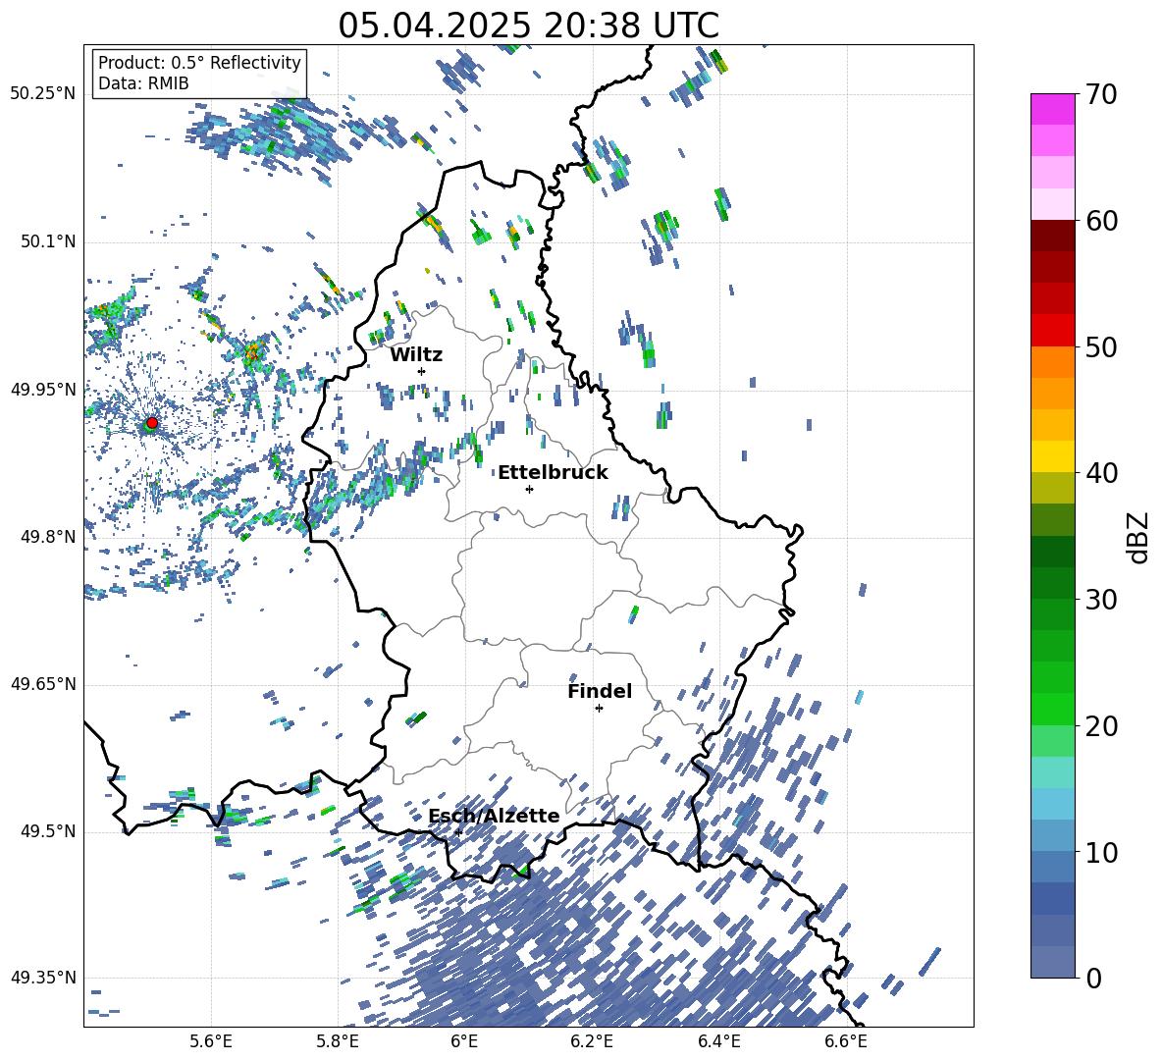Click the dark maroon colorbar segment below 60
Screen dimensions: 1162x1061
(1052, 236)
